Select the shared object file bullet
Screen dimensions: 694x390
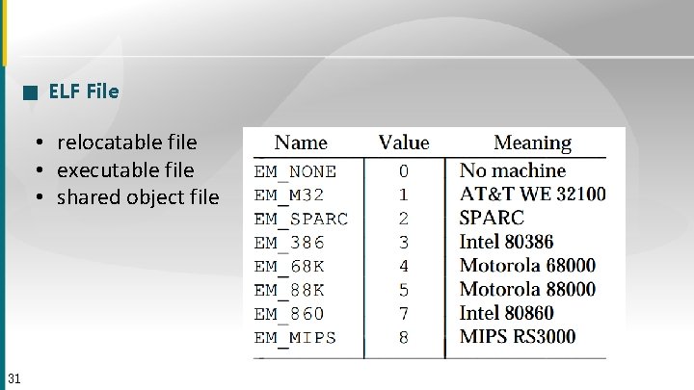[x=138, y=197]
